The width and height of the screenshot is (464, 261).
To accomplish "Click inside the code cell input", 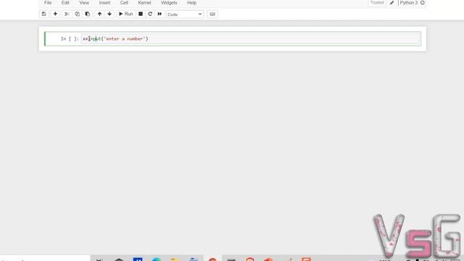I will point(250,38).
